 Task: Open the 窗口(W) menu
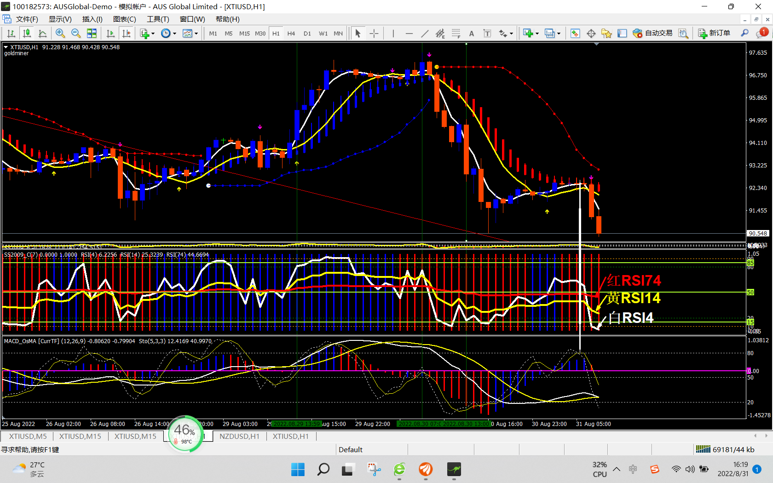pyautogui.click(x=192, y=19)
